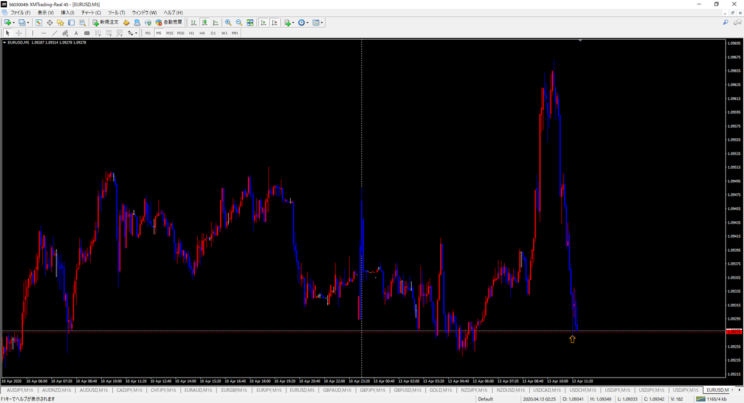The height and width of the screenshot is (403, 744).
Task: Expand the indicators list dropdown
Action: click(x=293, y=22)
